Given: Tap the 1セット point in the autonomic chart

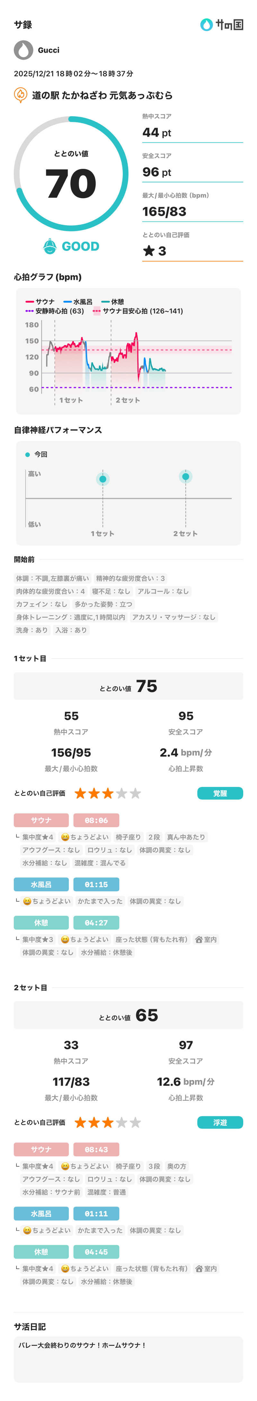Looking at the screenshot, I should [102, 479].
